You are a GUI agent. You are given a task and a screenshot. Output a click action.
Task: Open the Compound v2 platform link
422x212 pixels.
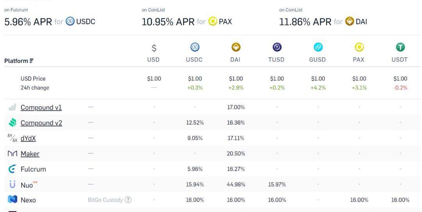tap(41, 123)
